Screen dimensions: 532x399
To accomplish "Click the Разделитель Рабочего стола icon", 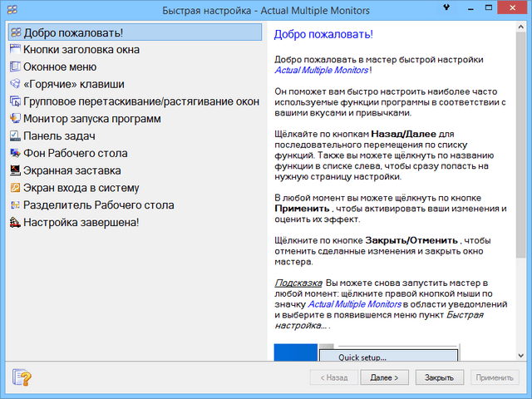I will 15,205.
